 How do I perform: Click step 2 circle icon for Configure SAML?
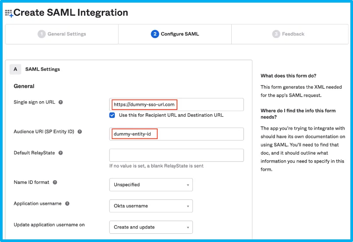pyautogui.click(x=155, y=34)
